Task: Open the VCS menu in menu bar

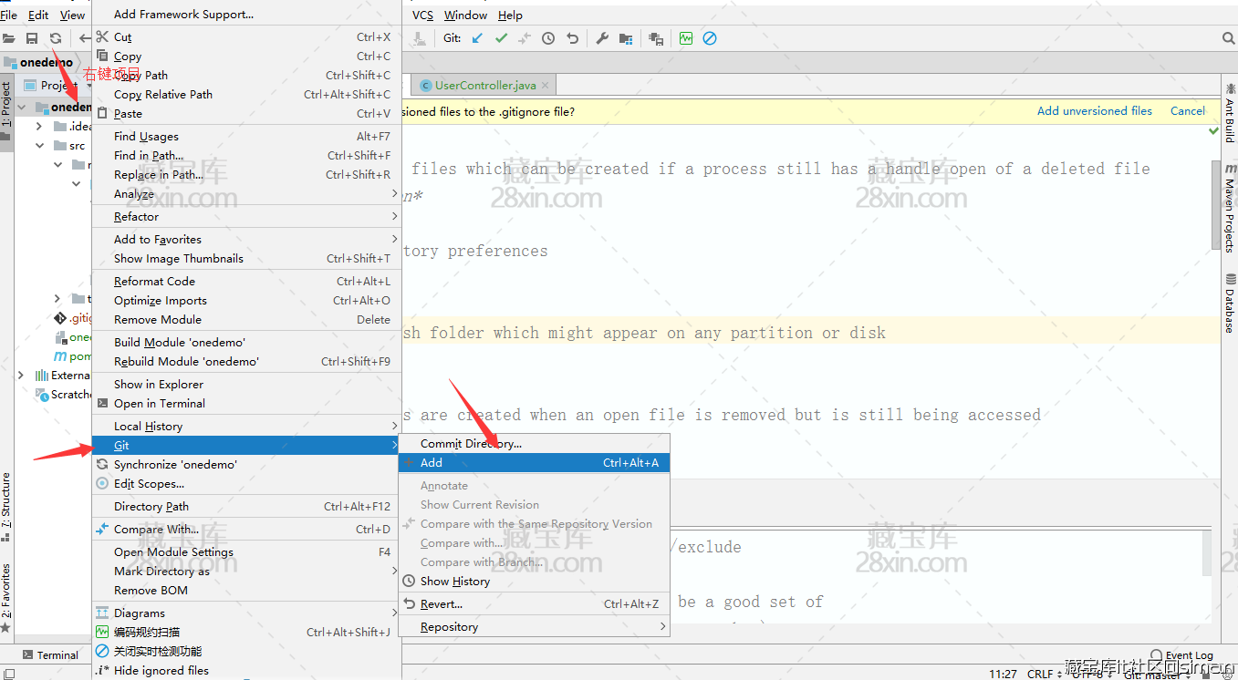Action: pyautogui.click(x=422, y=15)
